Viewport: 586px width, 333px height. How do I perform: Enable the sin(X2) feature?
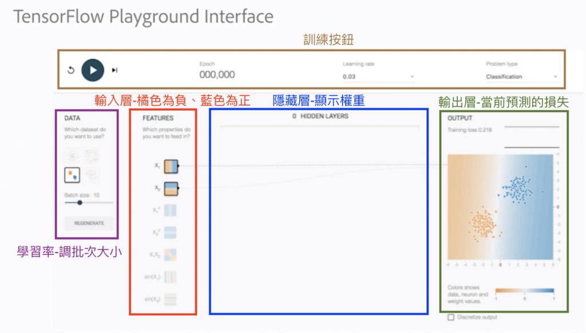171,299
